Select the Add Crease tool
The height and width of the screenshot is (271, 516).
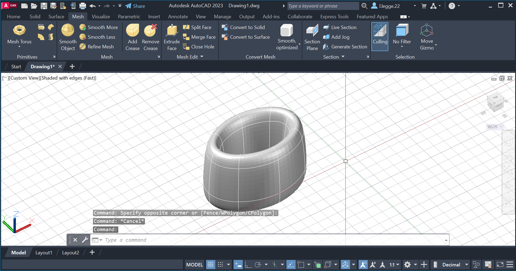point(132,37)
